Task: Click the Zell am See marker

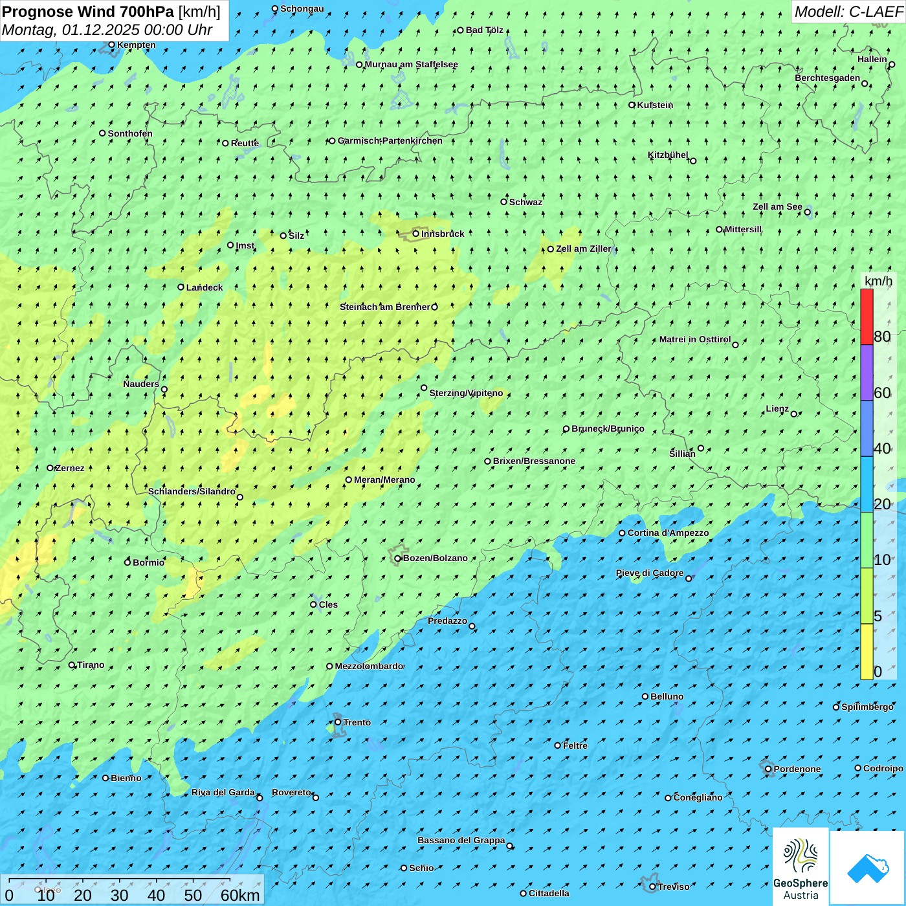Action: point(807,212)
